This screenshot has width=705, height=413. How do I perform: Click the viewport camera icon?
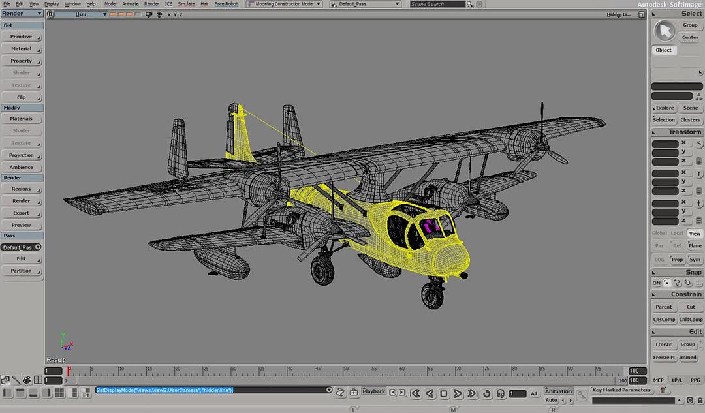150,14
